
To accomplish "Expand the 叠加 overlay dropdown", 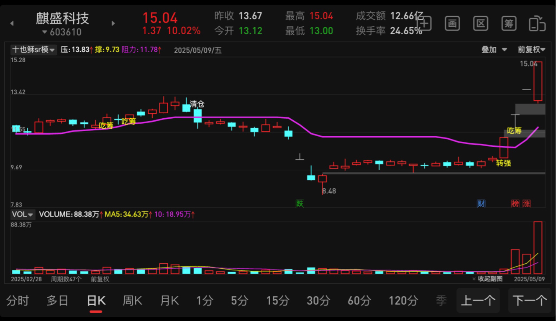I will coord(494,50).
